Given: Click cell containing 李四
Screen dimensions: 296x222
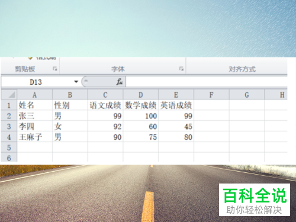Looking at the screenshot, I should pyautogui.click(x=35, y=126).
